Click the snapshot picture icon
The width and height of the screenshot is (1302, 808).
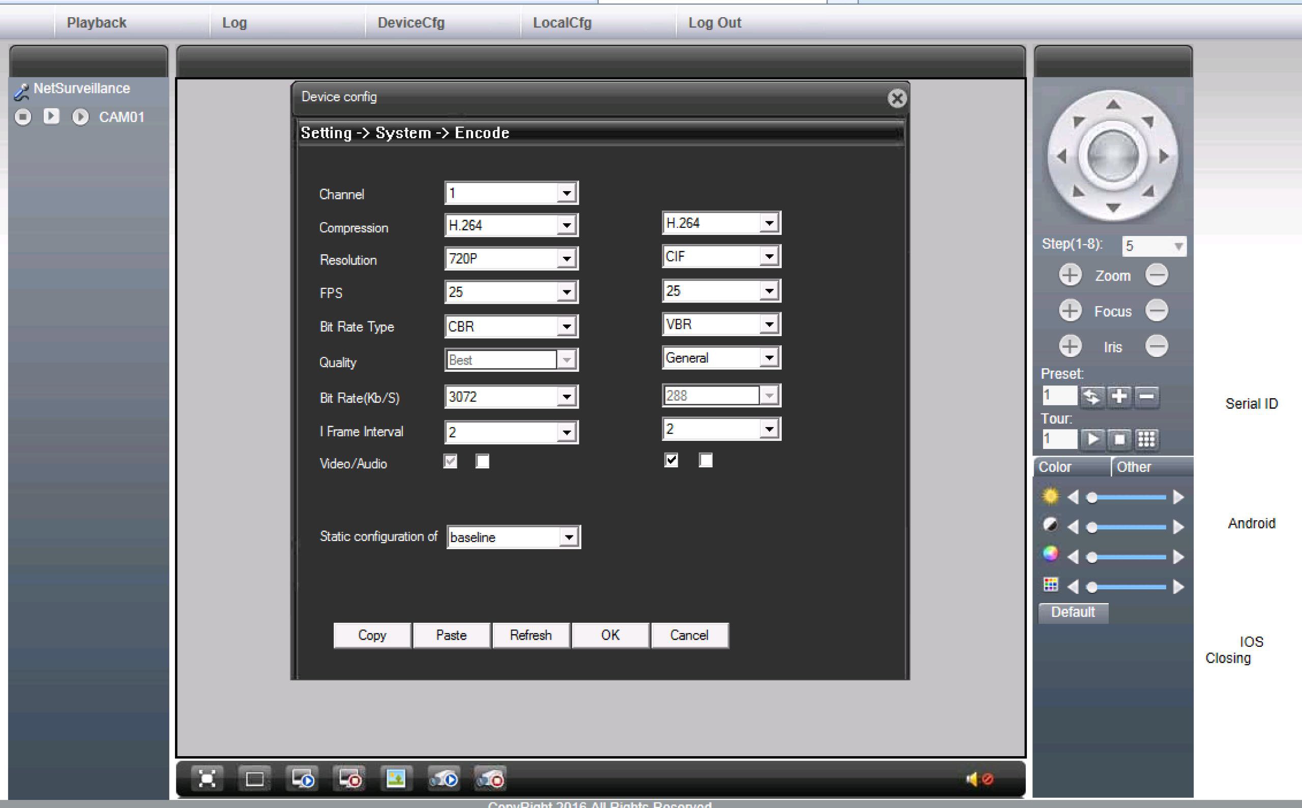[x=396, y=779]
